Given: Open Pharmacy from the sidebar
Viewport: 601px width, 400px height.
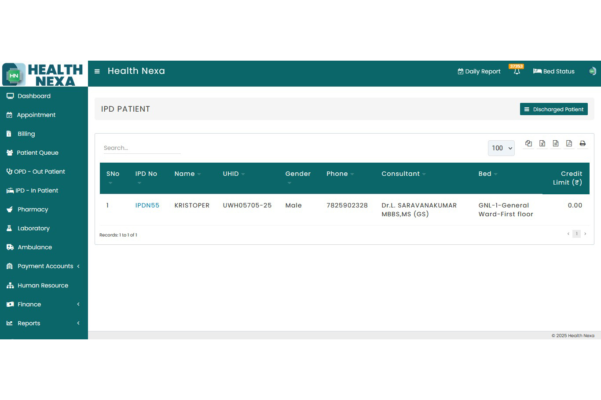Looking at the screenshot, I should point(33,210).
